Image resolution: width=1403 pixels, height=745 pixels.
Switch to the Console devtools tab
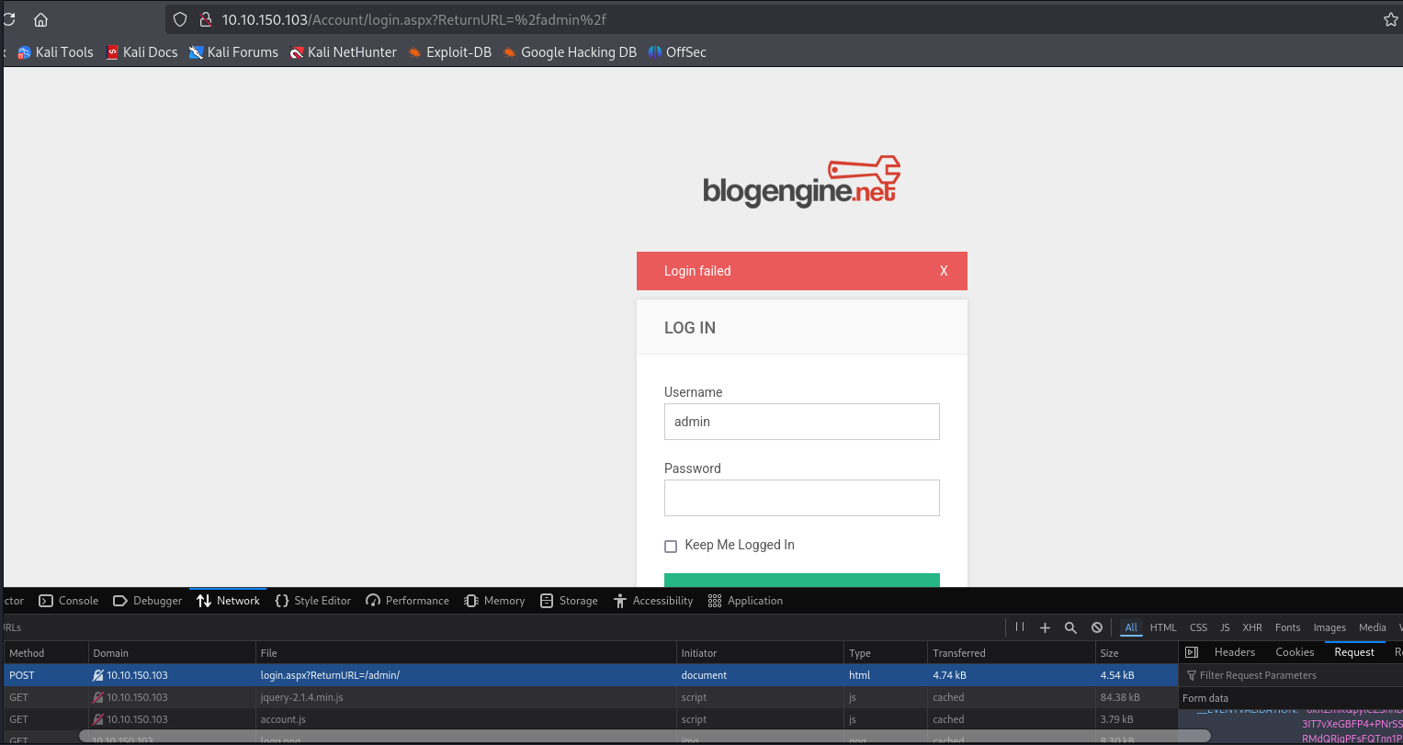coord(69,601)
